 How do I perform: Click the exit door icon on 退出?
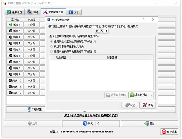pyautogui.click(x=147, y=124)
